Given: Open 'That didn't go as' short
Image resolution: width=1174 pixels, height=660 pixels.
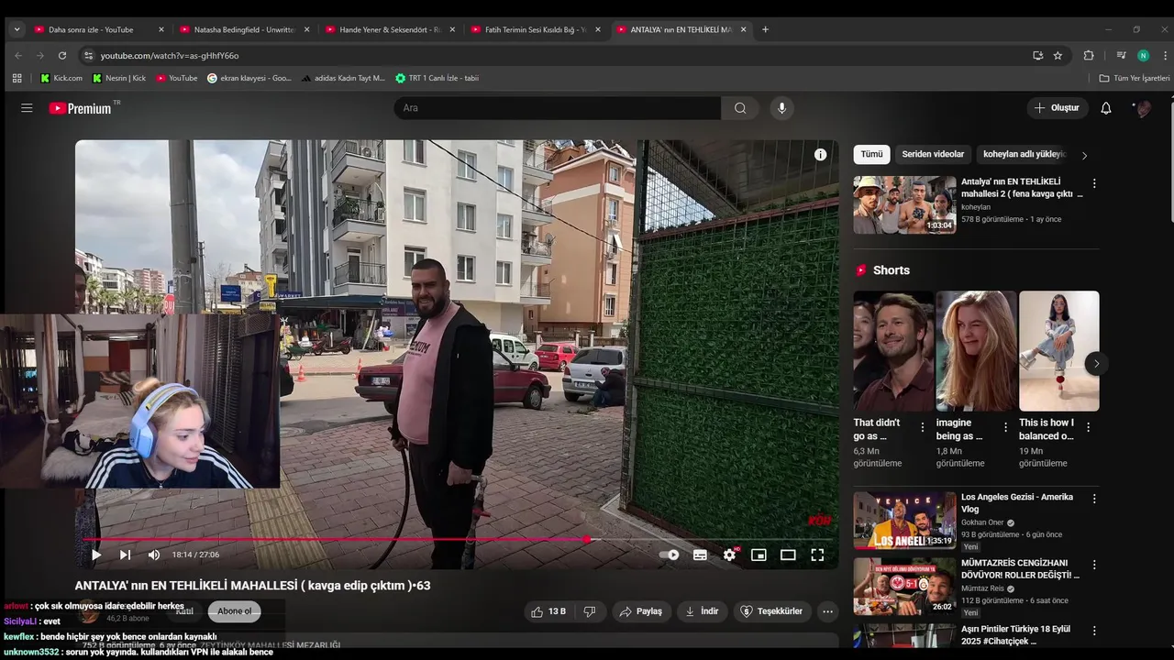Looking at the screenshot, I should point(893,351).
